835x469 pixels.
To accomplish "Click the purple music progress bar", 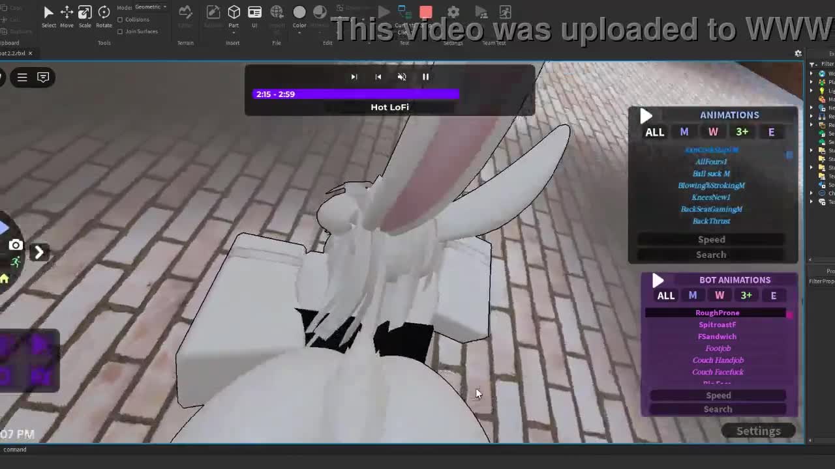I will (x=356, y=94).
